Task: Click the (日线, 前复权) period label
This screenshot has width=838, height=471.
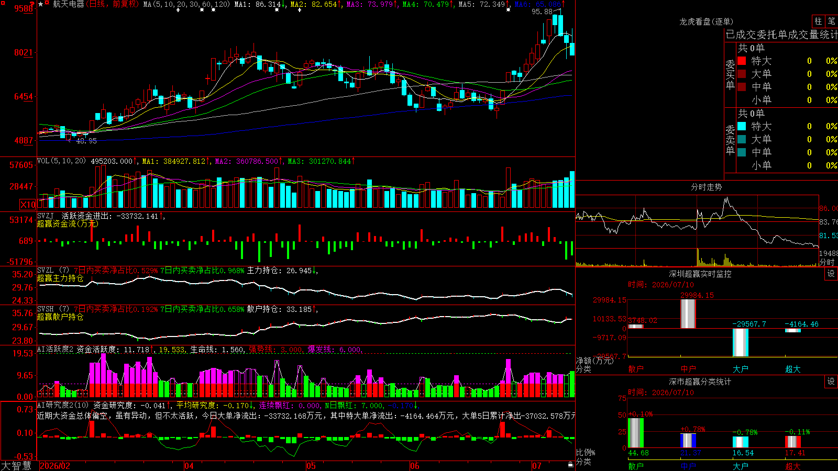Action: click(113, 4)
